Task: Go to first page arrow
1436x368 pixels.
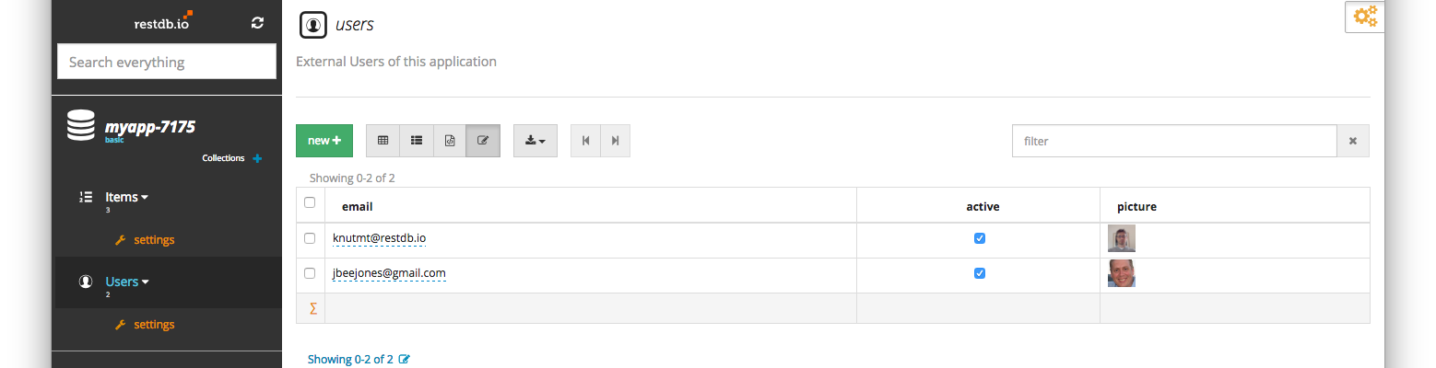Action: tap(585, 141)
